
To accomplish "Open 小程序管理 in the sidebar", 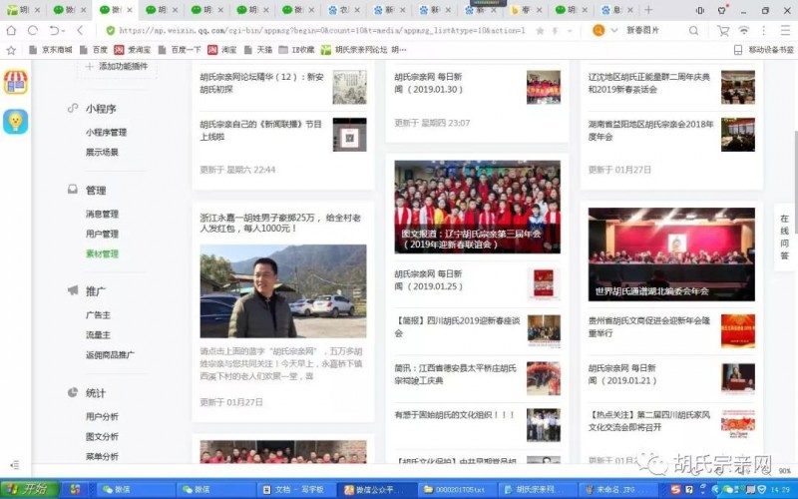I will (106, 133).
